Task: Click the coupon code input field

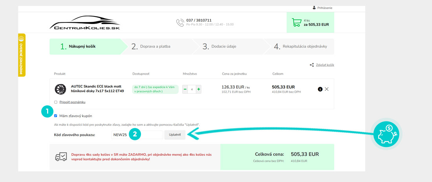Action: (137, 135)
